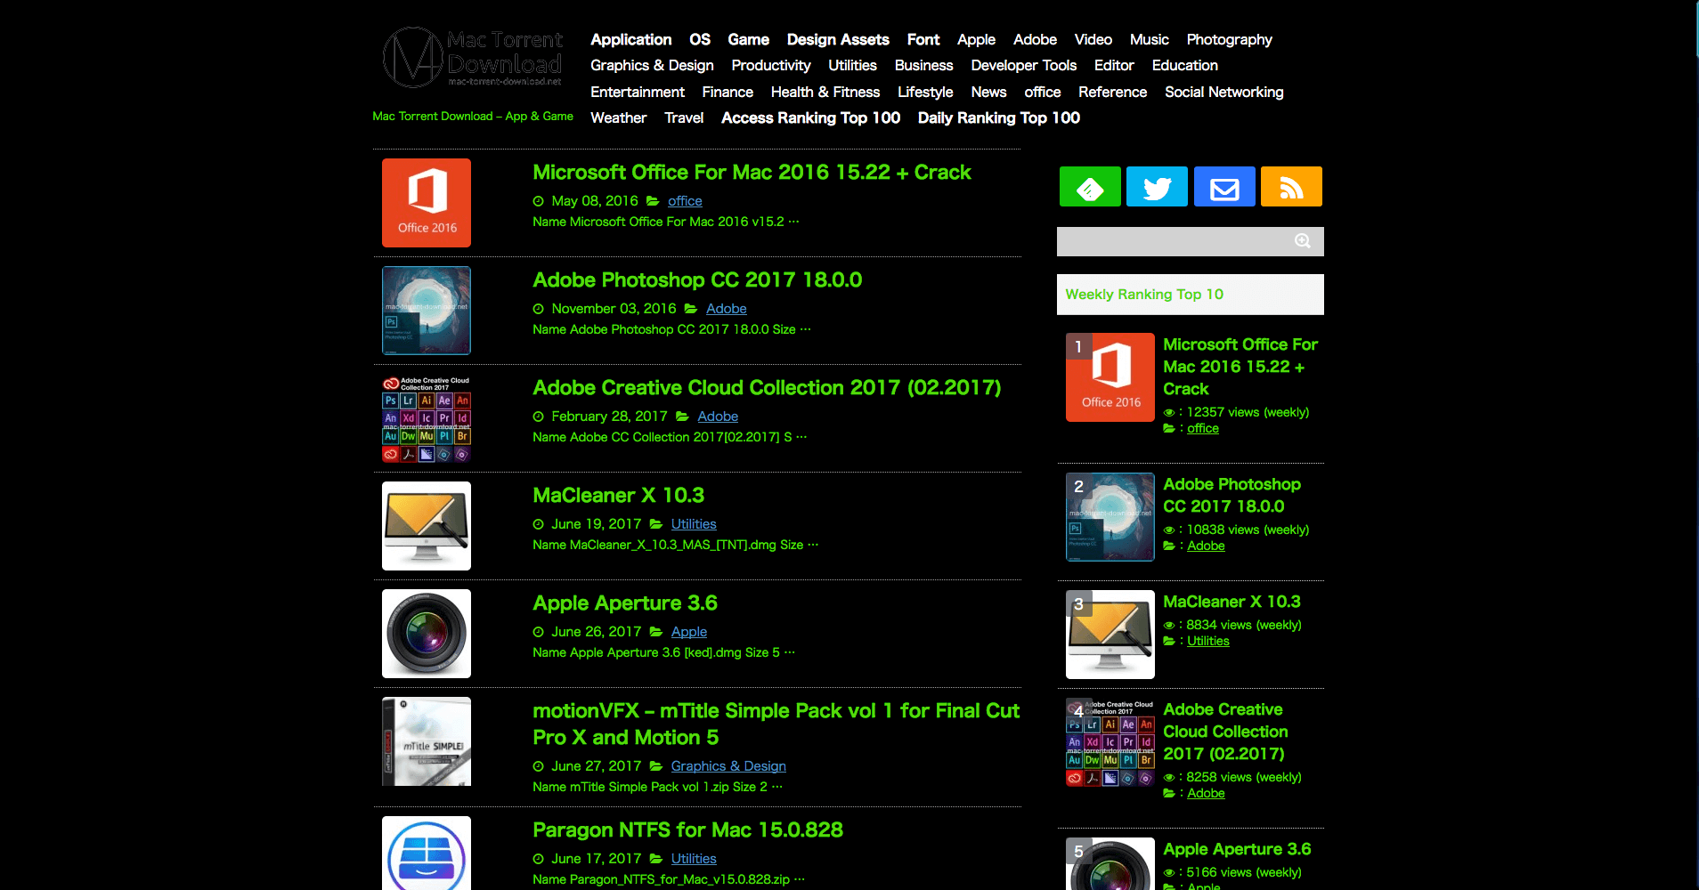Open the orange RSS feed icon
This screenshot has height=890, width=1699.
point(1291,187)
